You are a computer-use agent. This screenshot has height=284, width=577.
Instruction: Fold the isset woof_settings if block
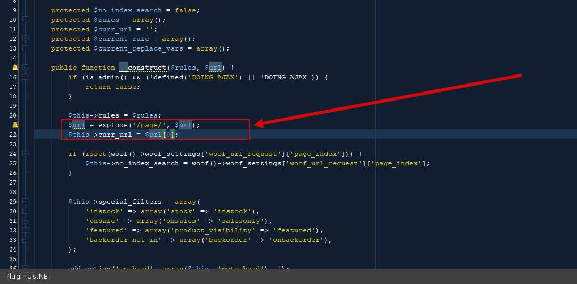click(25, 154)
